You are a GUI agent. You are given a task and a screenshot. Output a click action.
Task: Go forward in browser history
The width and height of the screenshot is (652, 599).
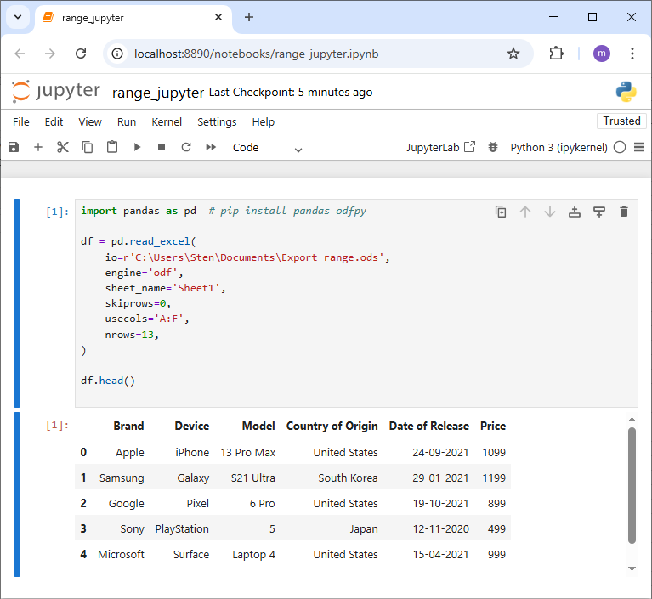point(50,54)
